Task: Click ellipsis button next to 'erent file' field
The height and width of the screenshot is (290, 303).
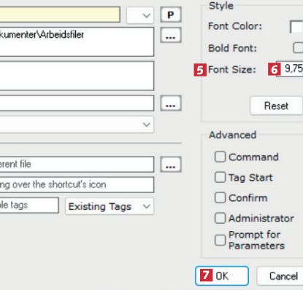Action: pos(171,165)
